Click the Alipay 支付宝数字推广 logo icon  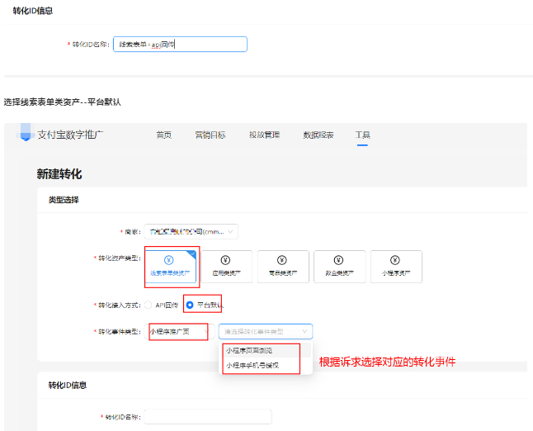click(26, 132)
